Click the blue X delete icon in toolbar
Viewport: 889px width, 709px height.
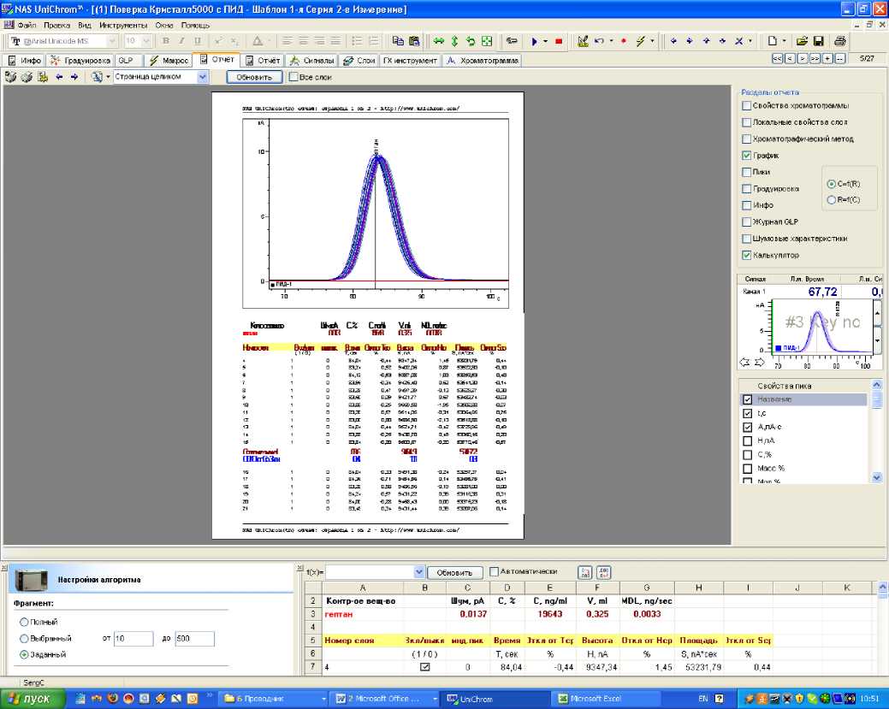pos(738,41)
